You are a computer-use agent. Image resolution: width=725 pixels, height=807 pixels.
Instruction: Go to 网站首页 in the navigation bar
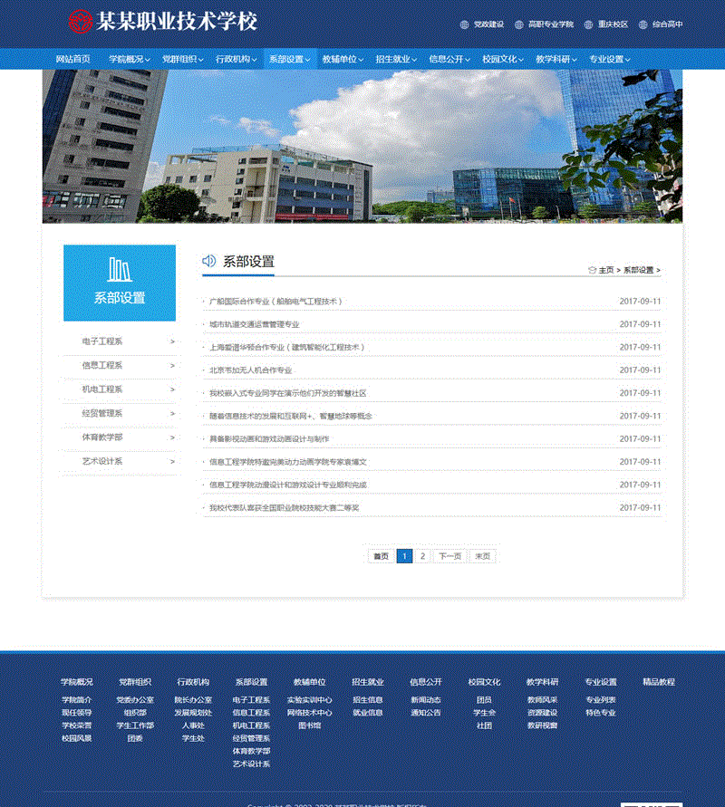click(73, 60)
